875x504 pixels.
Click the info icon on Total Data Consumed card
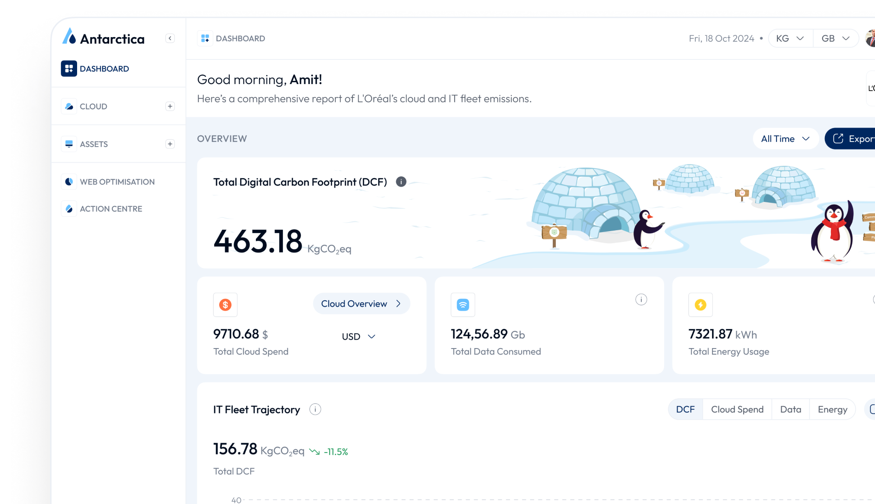pyautogui.click(x=641, y=300)
